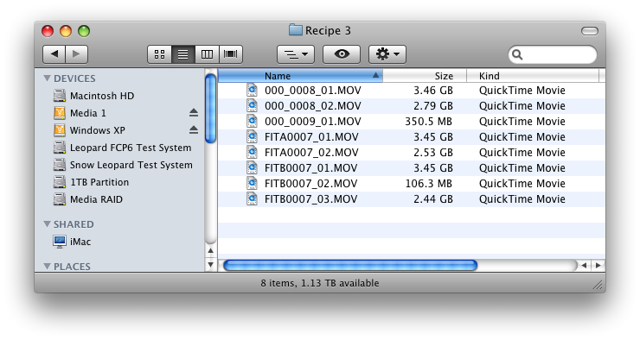Image resolution: width=640 pixels, height=340 pixels.
Task: Click file icon of FITB0007_03.MOV
Action: (x=253, y=198)
